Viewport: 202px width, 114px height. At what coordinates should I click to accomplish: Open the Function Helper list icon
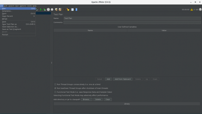72,10
